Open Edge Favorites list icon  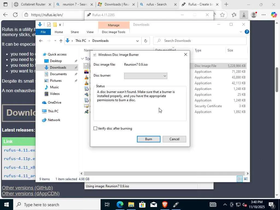click(234, 15)
